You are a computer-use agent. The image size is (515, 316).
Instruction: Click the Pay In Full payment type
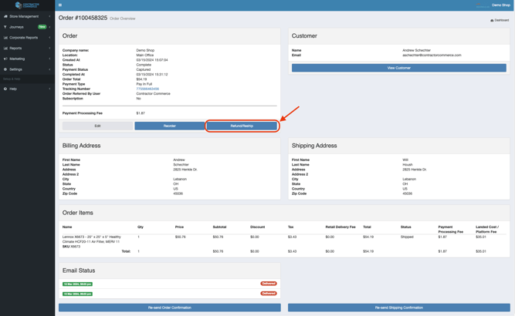(x=144, y=84)
